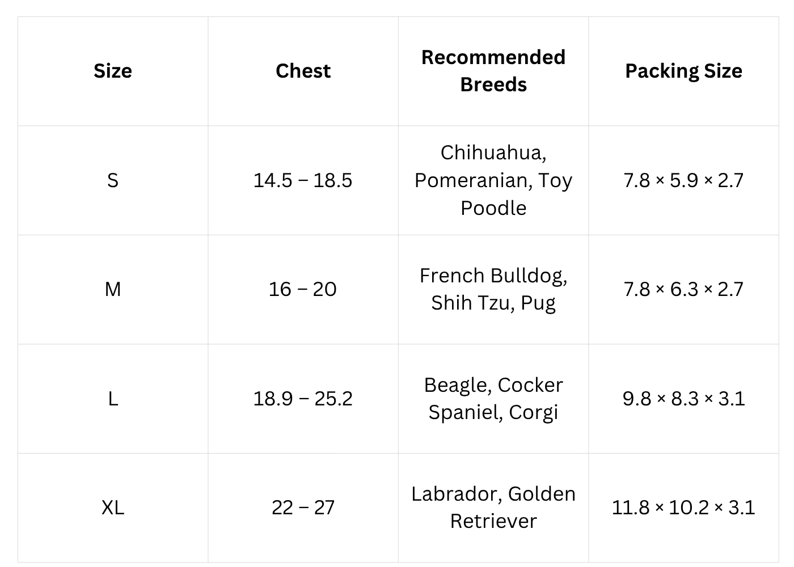Click the Size column header
794x567 pixels.
[x=113, y=71]
